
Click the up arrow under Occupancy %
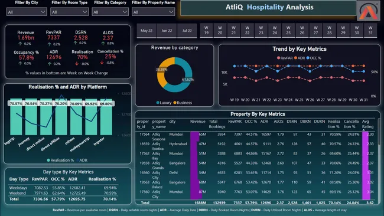tap(20, 63)
